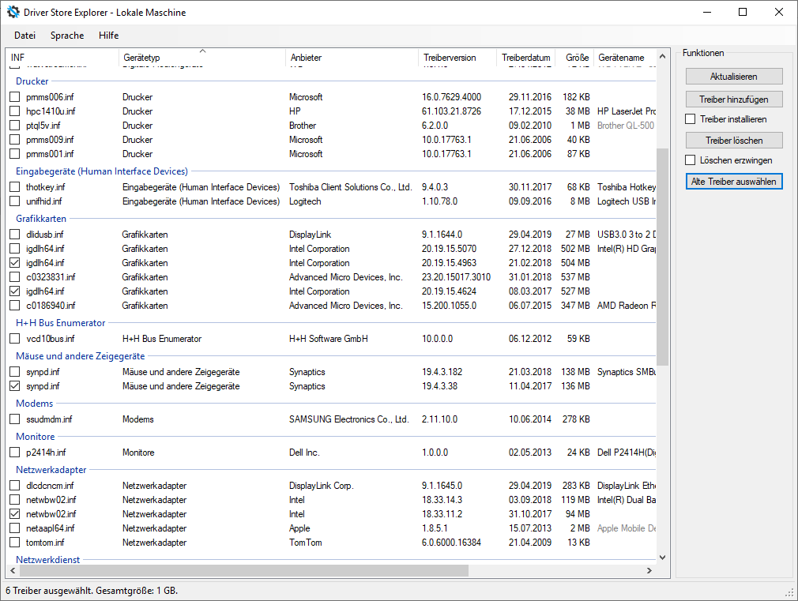The width and height of the screenshot is (798, 601).
Task: Click Treiber hinzufügen
Action: 733,99
